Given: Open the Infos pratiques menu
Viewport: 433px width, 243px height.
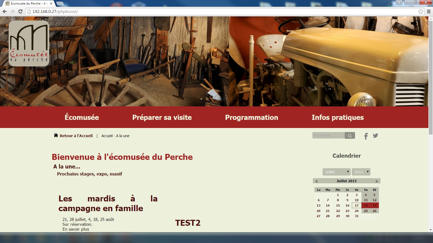Looking at the screenshot, I should (x=337, y=117).
